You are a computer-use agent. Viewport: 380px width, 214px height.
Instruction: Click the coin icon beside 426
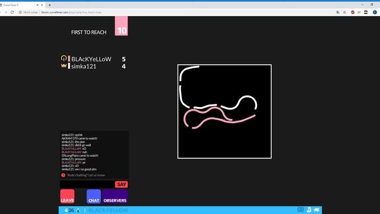[78, 210]
